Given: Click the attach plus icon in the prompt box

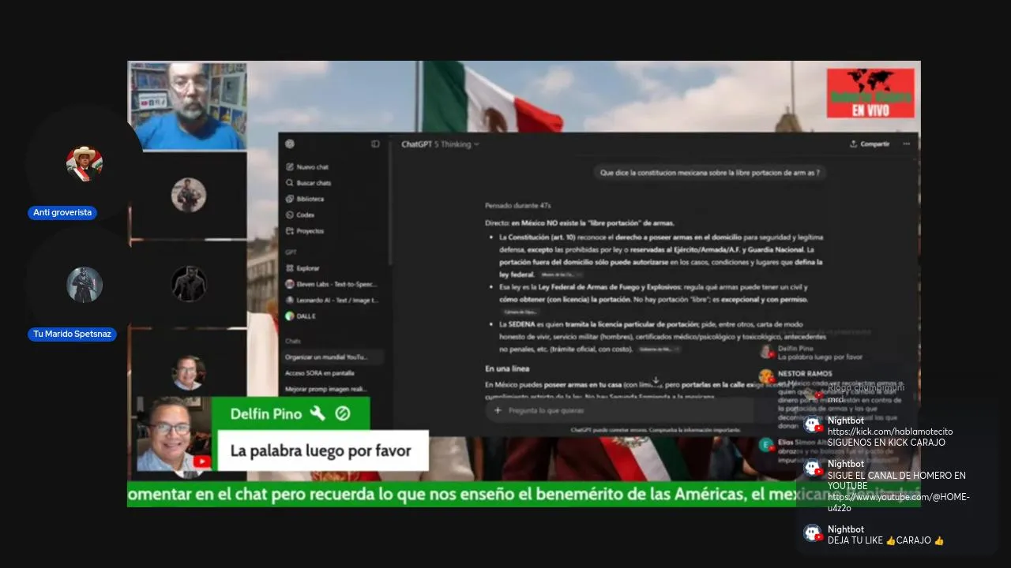Looking at the screenshot, I should click(498, 410).
